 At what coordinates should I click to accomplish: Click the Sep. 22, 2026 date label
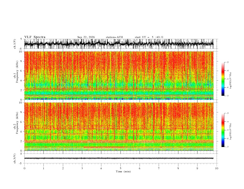click(x=86, y=37)
